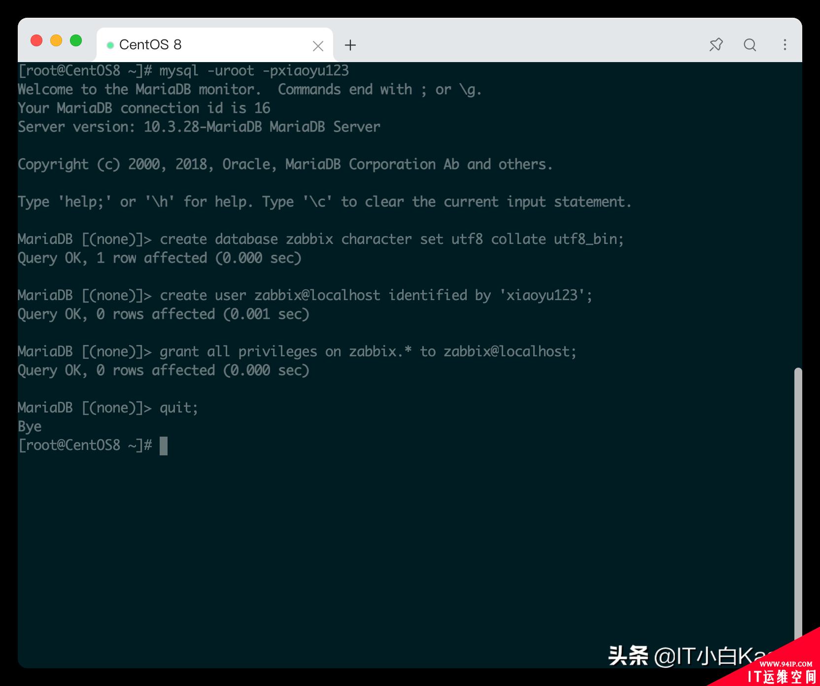Click the 'grant all privileges' command
Image resolution: width=820 pixels, height=686 pixels.
pos(368,351)
